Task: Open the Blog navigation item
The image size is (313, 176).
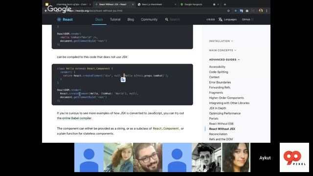Action: click(x=131, y=20)
